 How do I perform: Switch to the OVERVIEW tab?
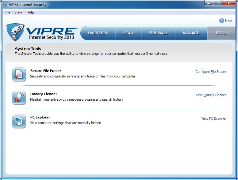pos(98,33)
